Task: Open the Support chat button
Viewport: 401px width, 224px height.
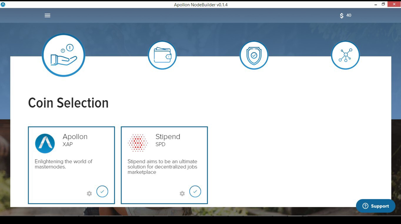Action: (376, 206)
